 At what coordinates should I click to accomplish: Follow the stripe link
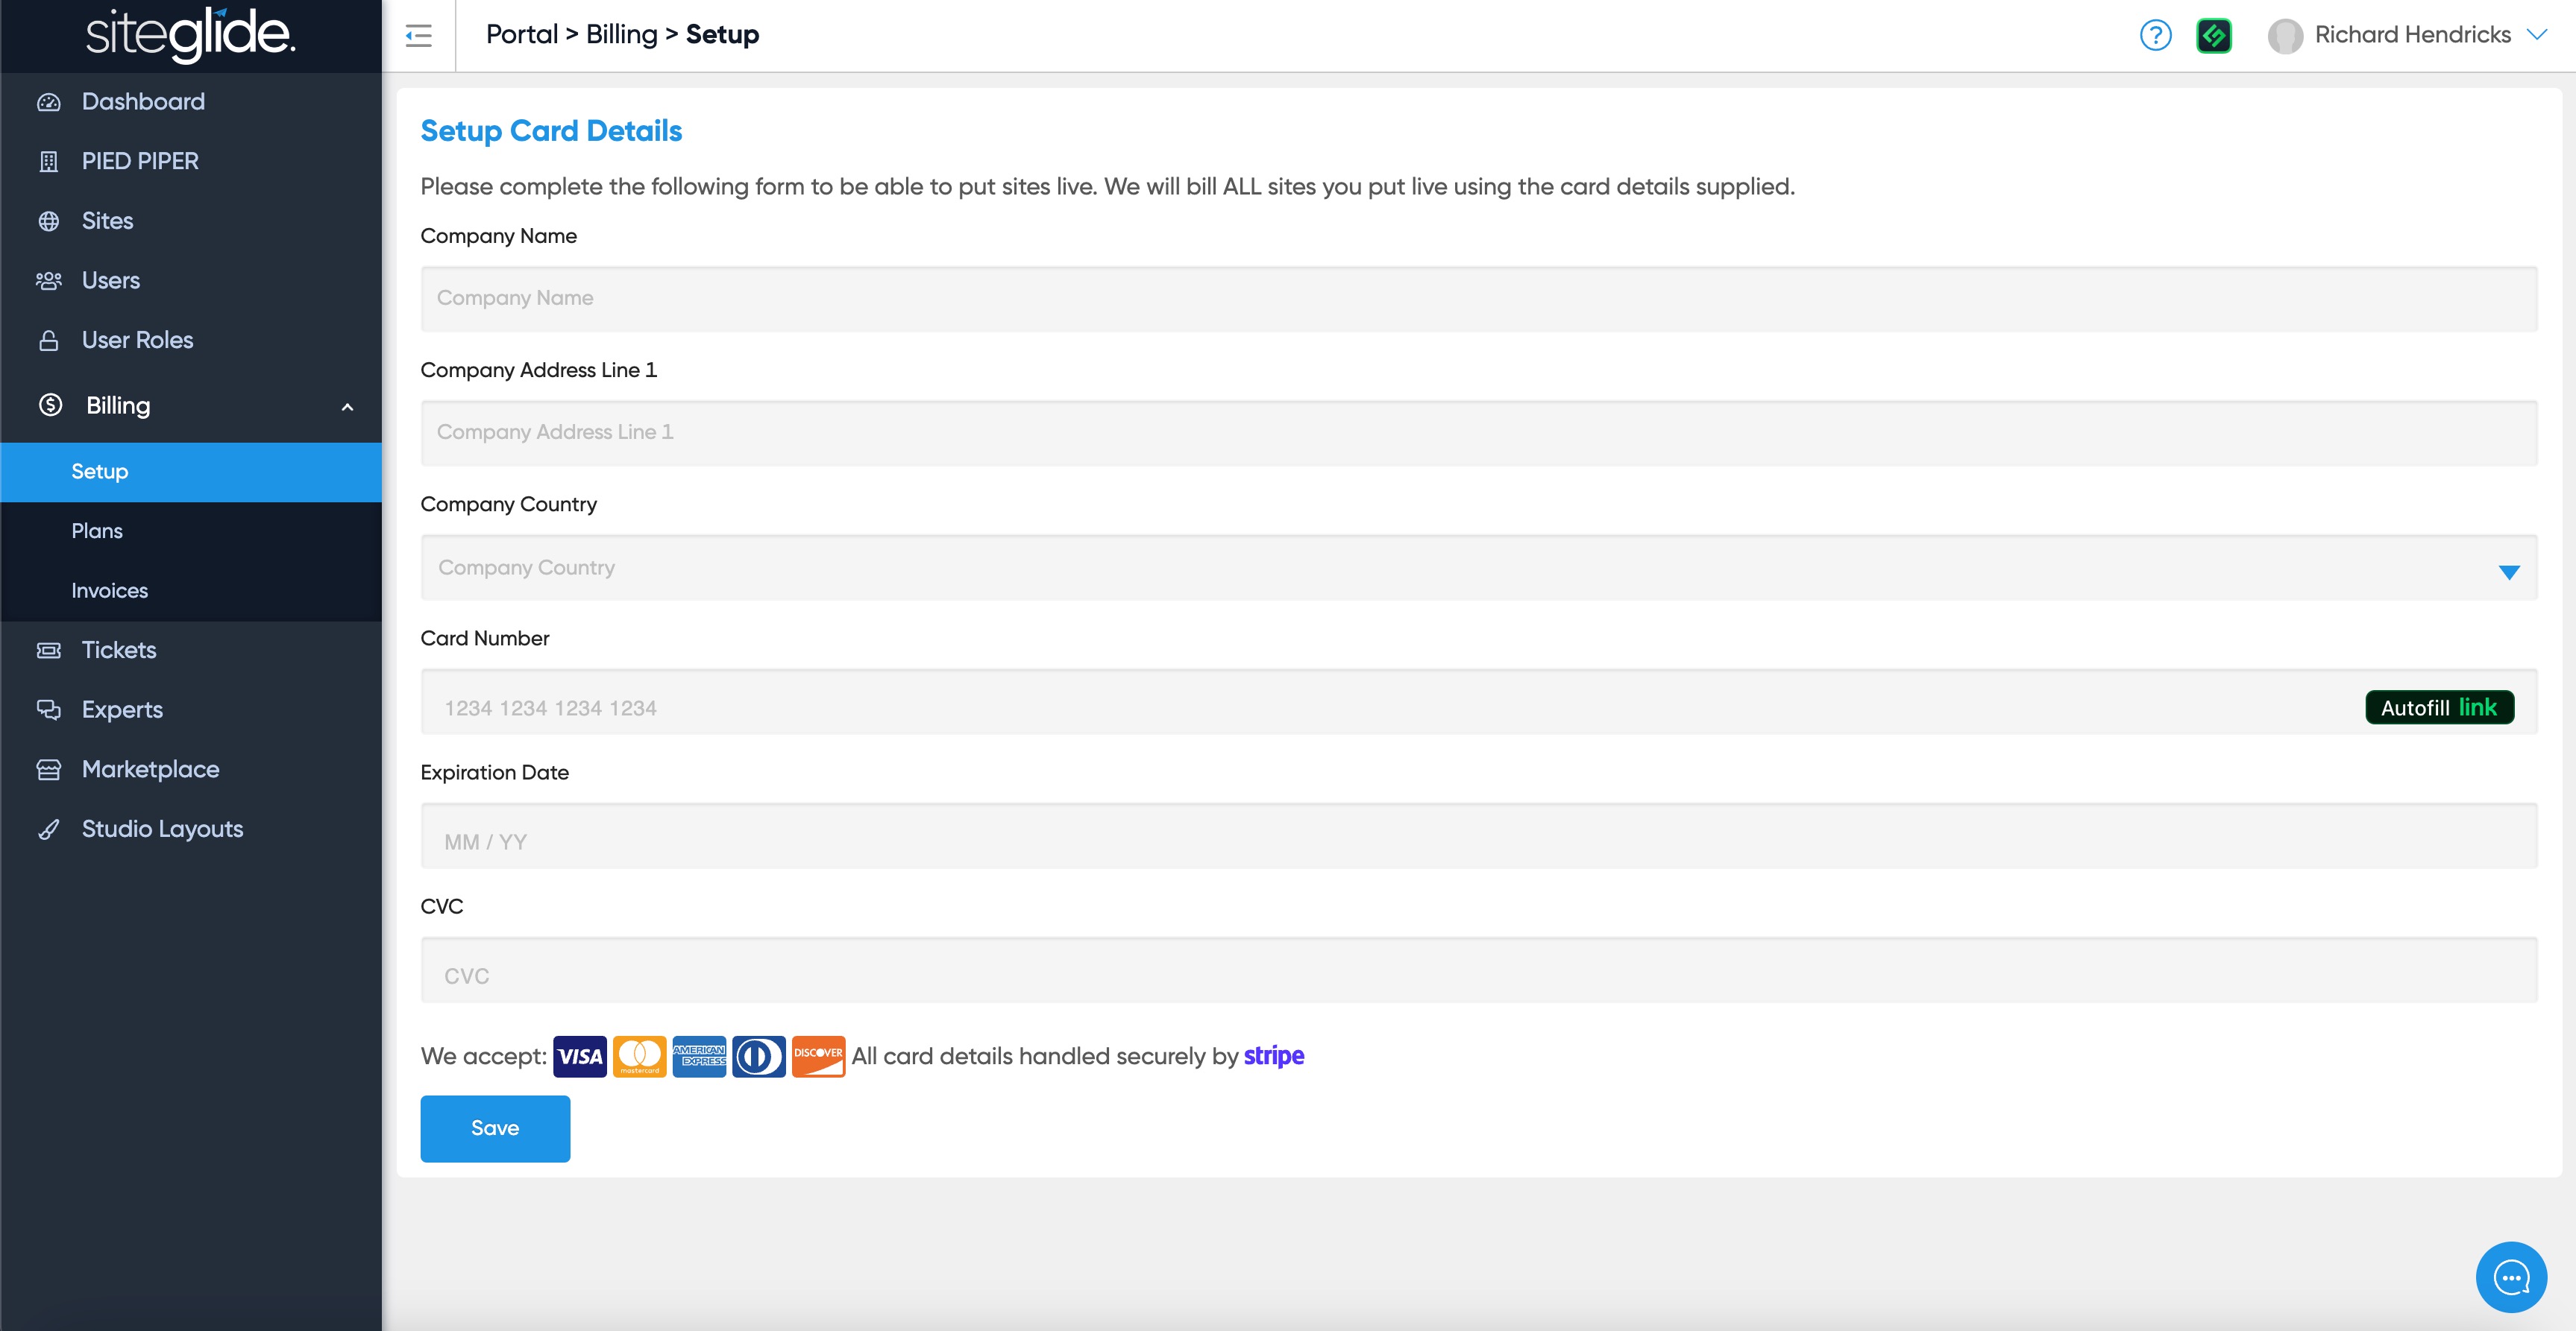pos(1273,1056)
